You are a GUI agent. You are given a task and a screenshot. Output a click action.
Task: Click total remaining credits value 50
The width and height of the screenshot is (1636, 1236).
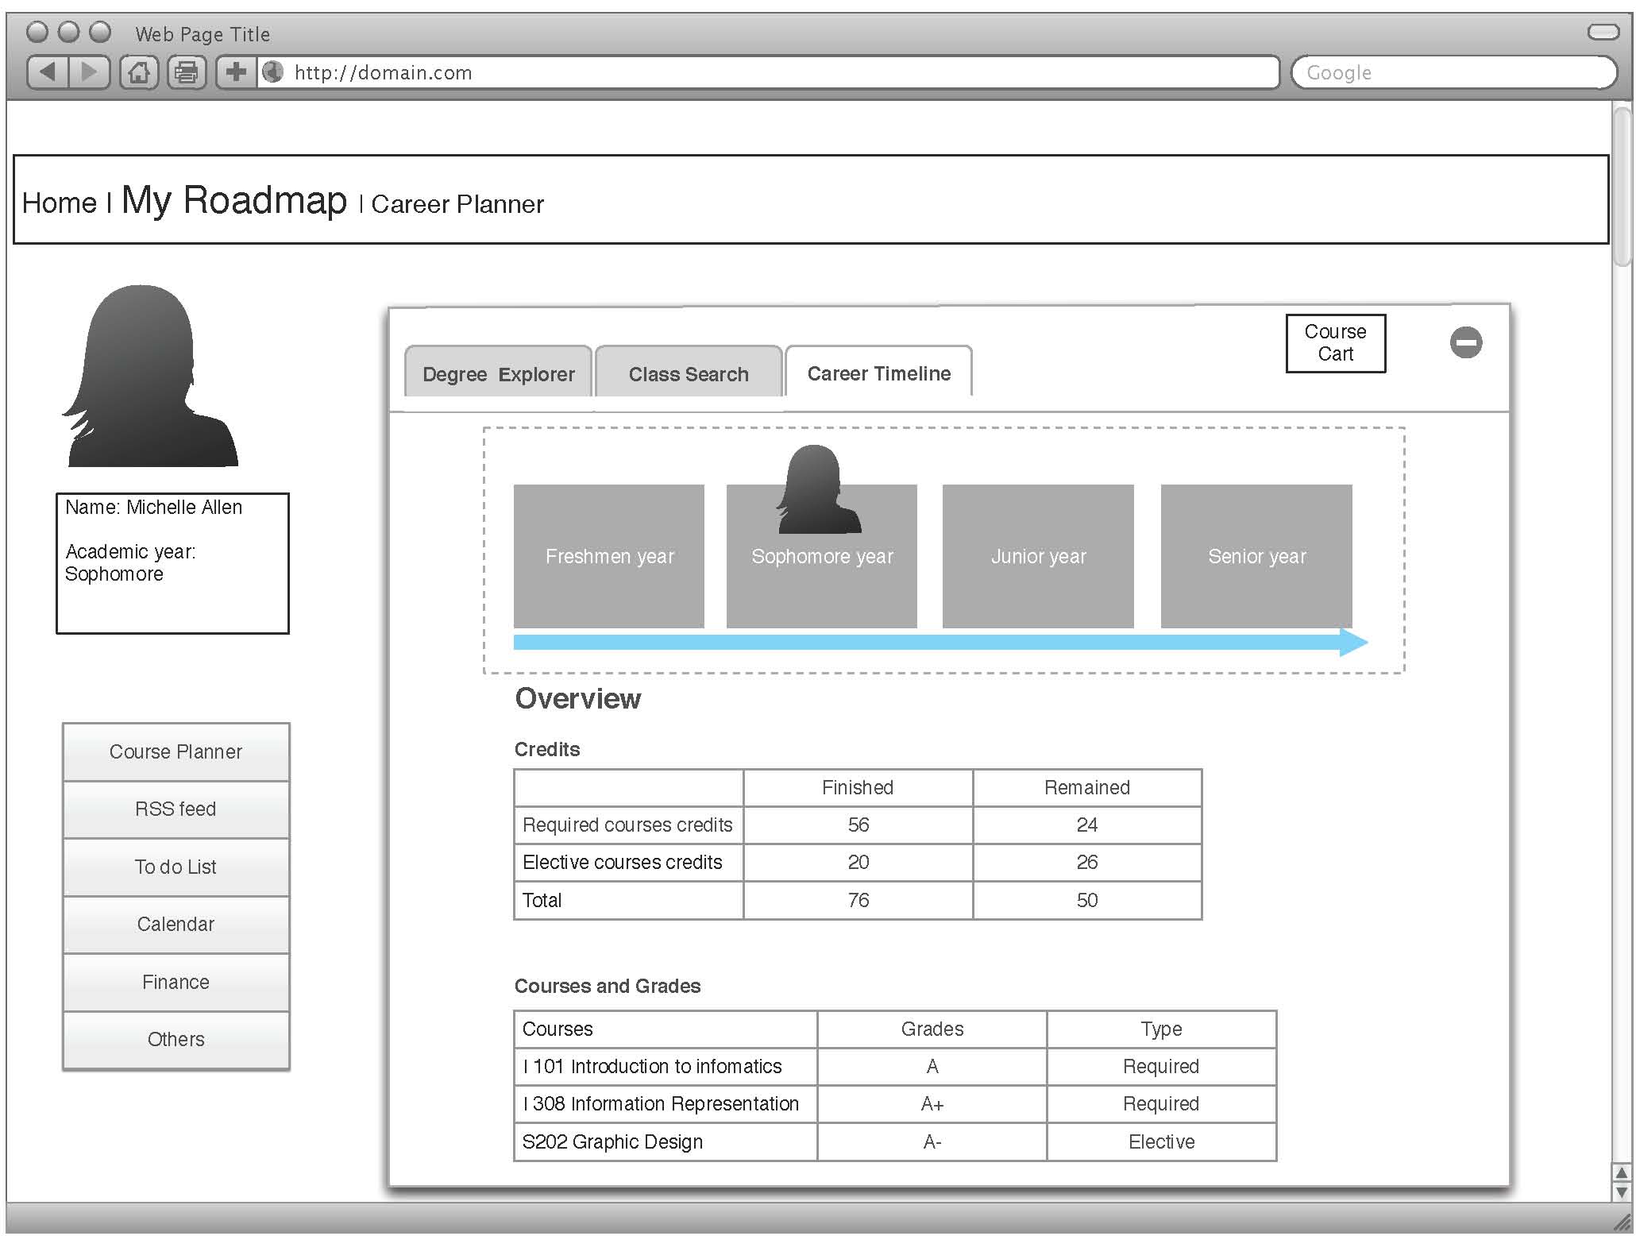click(1087, 900)
